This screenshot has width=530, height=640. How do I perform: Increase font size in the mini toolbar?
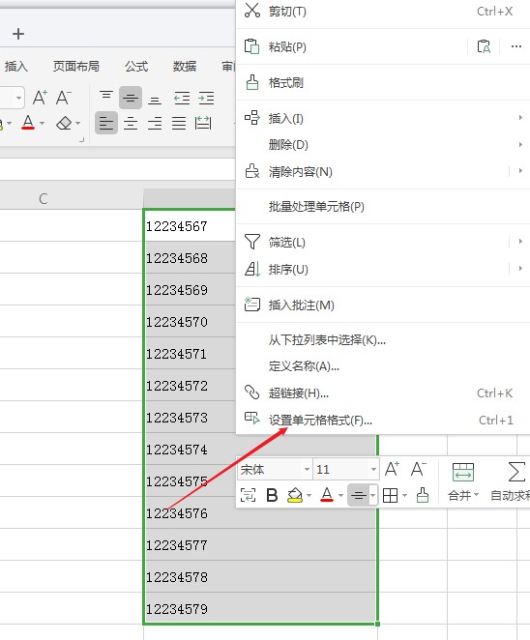coord(392,470)
